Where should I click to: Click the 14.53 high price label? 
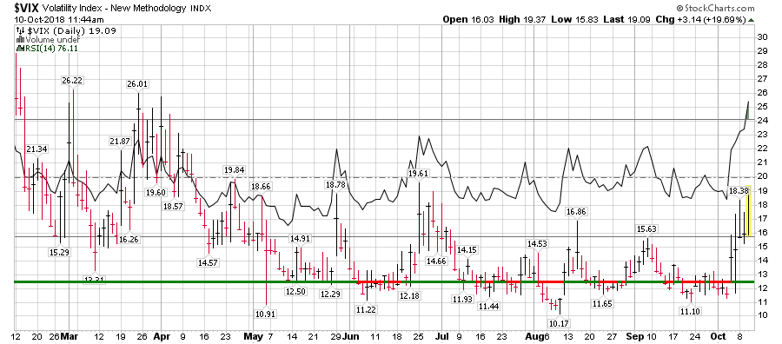click(x=539, y=244)
